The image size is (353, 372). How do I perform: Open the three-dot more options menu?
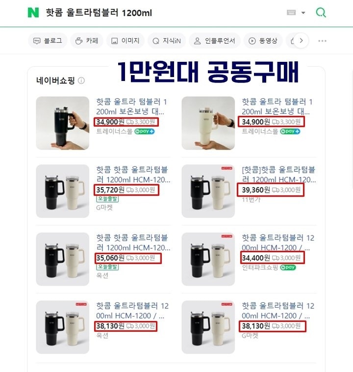click(x=322, y=41)
